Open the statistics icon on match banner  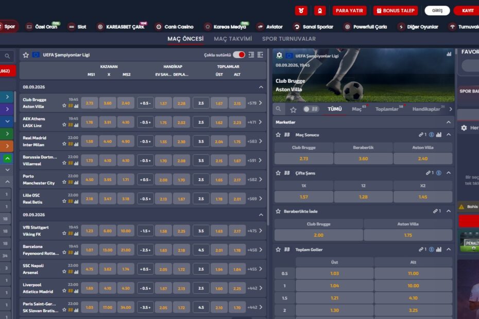(x=449, y=54)
